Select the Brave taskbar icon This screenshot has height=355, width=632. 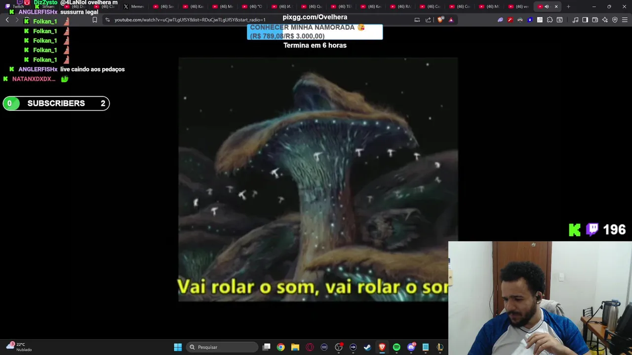point(382,347)
